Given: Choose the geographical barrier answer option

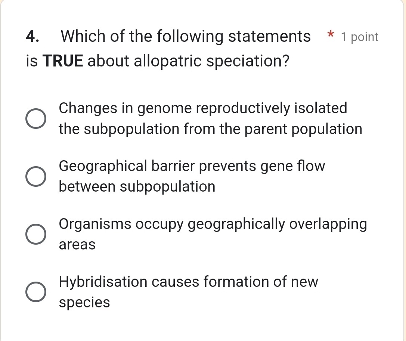Looking at the screenshot, I should point(36,176).
